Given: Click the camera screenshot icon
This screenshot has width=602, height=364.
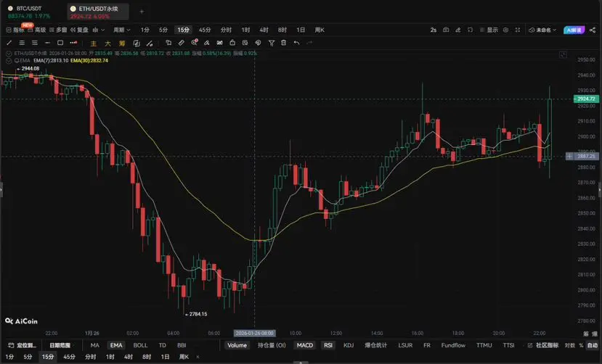Looking at the screenshot, I should (x=446, y=30).
